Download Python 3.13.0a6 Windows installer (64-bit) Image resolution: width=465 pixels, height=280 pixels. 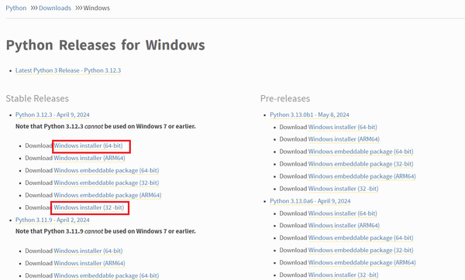(x=343, y=213)
